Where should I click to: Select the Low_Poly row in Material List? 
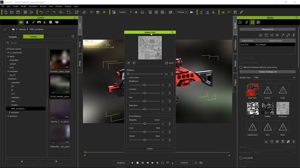pyautogui.click(x=268, y=44)
